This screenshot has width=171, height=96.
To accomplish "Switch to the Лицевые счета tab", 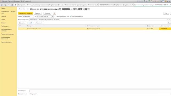I will pos(92,5).
